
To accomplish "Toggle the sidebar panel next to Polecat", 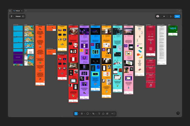I will point(23,16).
